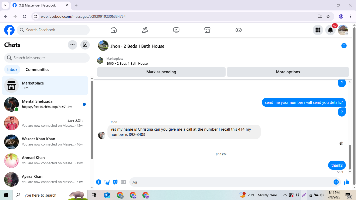Viewport: 356px width, 200px height.
Task: Click the chat list vertical scrollbar
Action: 92,120
